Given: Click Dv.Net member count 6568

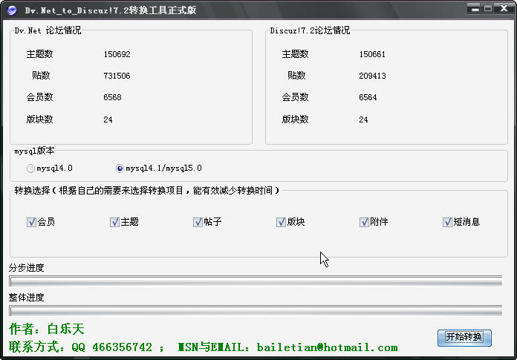Looking at the screenshot, I should [x=112, y=97].
